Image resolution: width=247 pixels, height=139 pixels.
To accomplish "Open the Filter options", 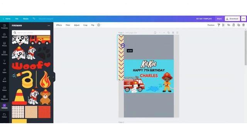I will 68,25.
